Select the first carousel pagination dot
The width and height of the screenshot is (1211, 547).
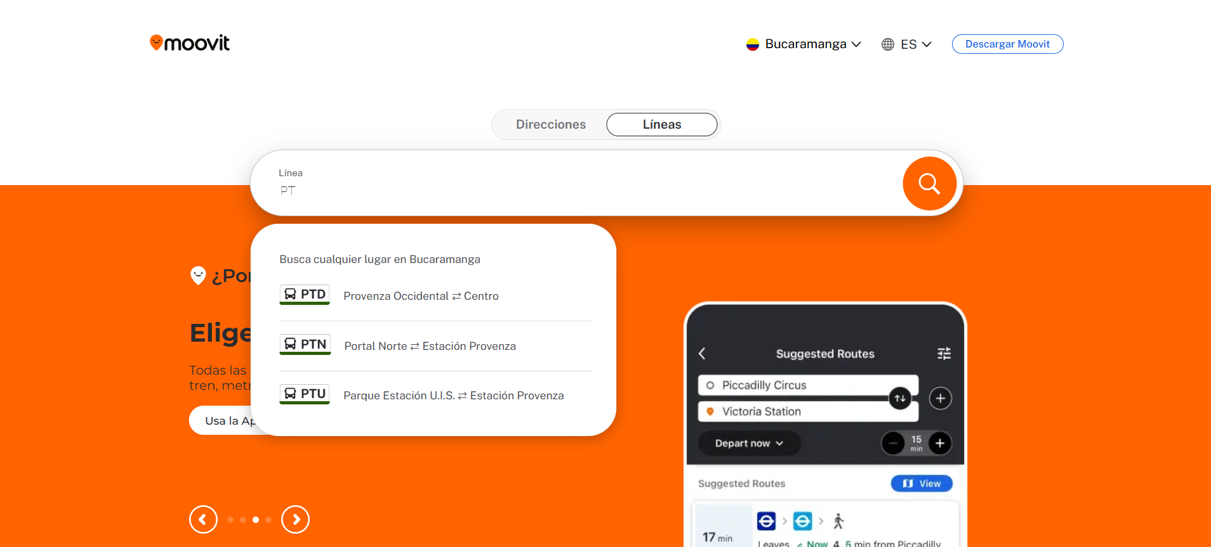[230, 520]
